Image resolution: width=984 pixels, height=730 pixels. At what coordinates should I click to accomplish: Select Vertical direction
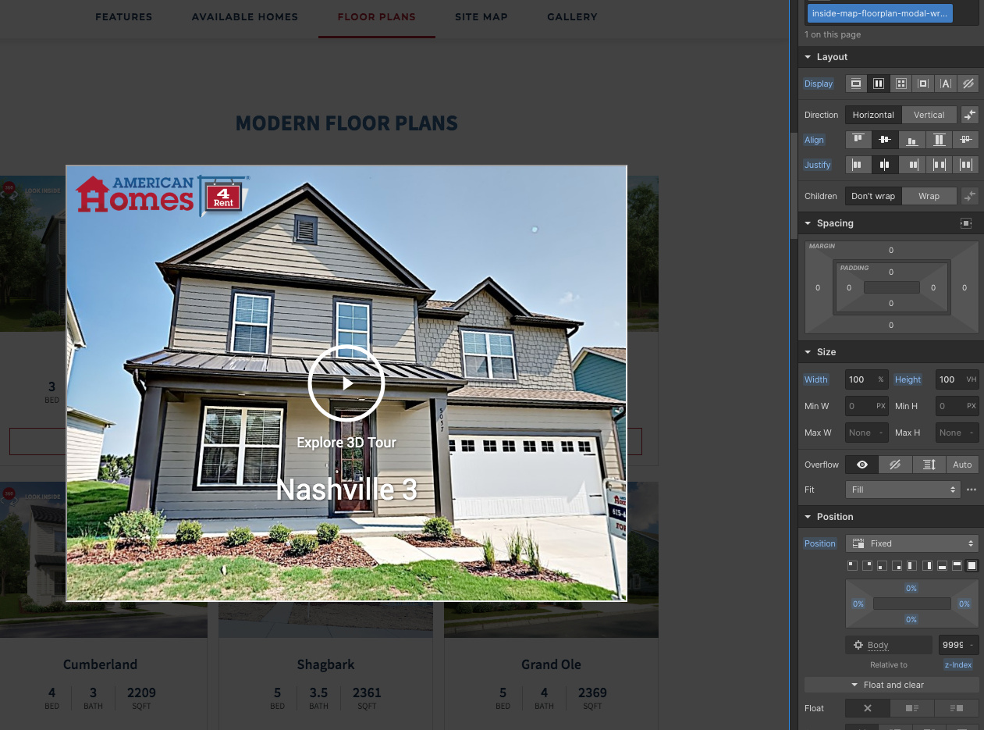(x=929, y=115)
